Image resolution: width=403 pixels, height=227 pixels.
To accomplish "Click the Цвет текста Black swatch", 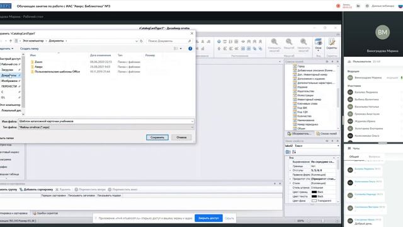I will (314, 196).
